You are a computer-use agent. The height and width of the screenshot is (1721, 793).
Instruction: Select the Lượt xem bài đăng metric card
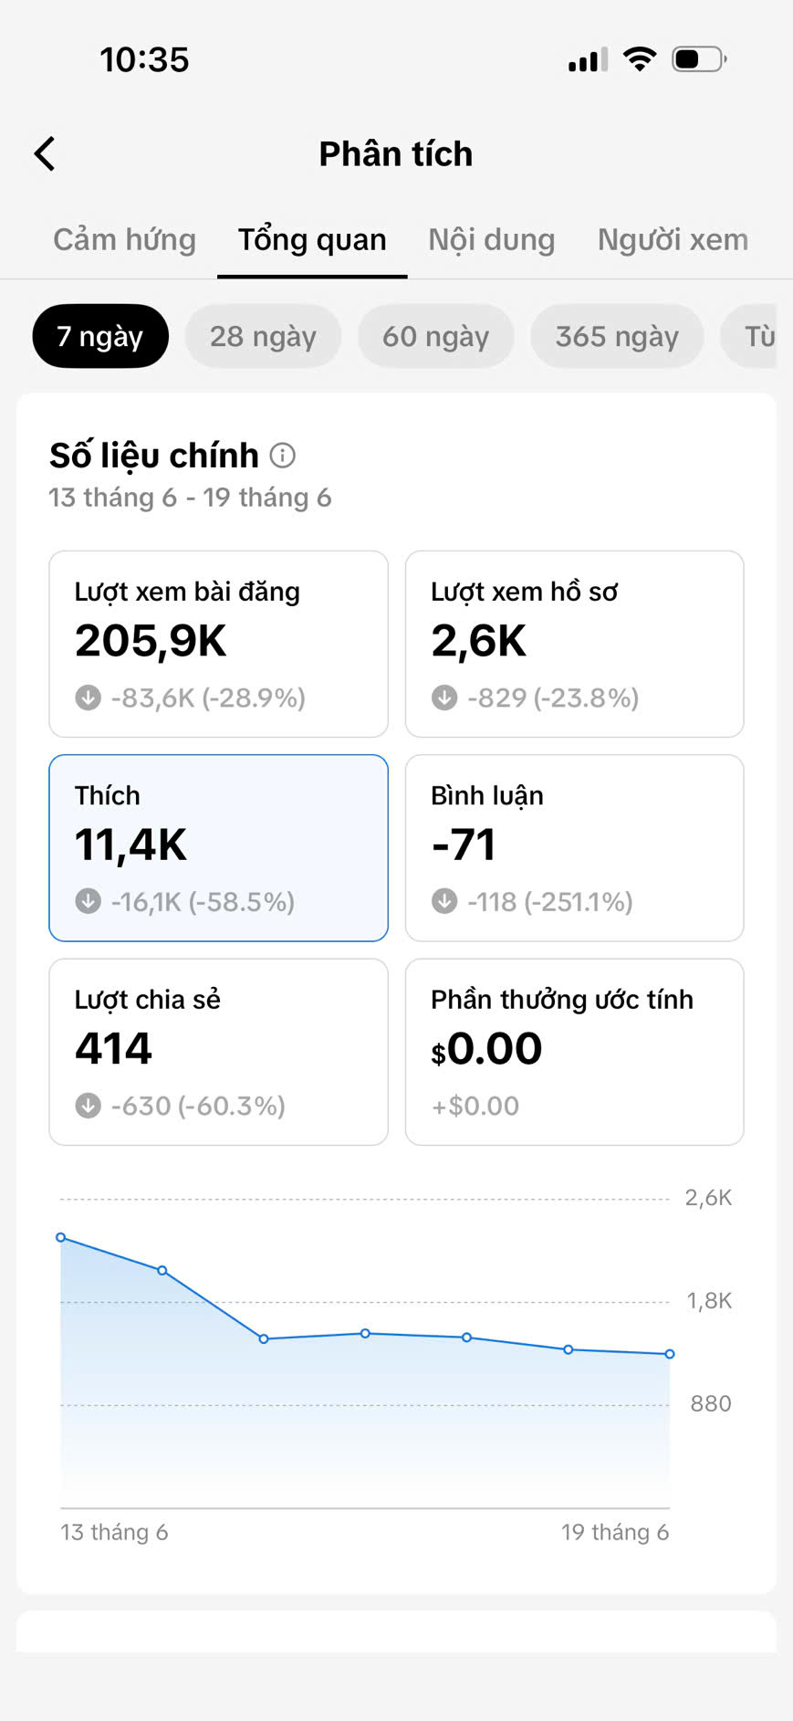click(x=218, y=644)
